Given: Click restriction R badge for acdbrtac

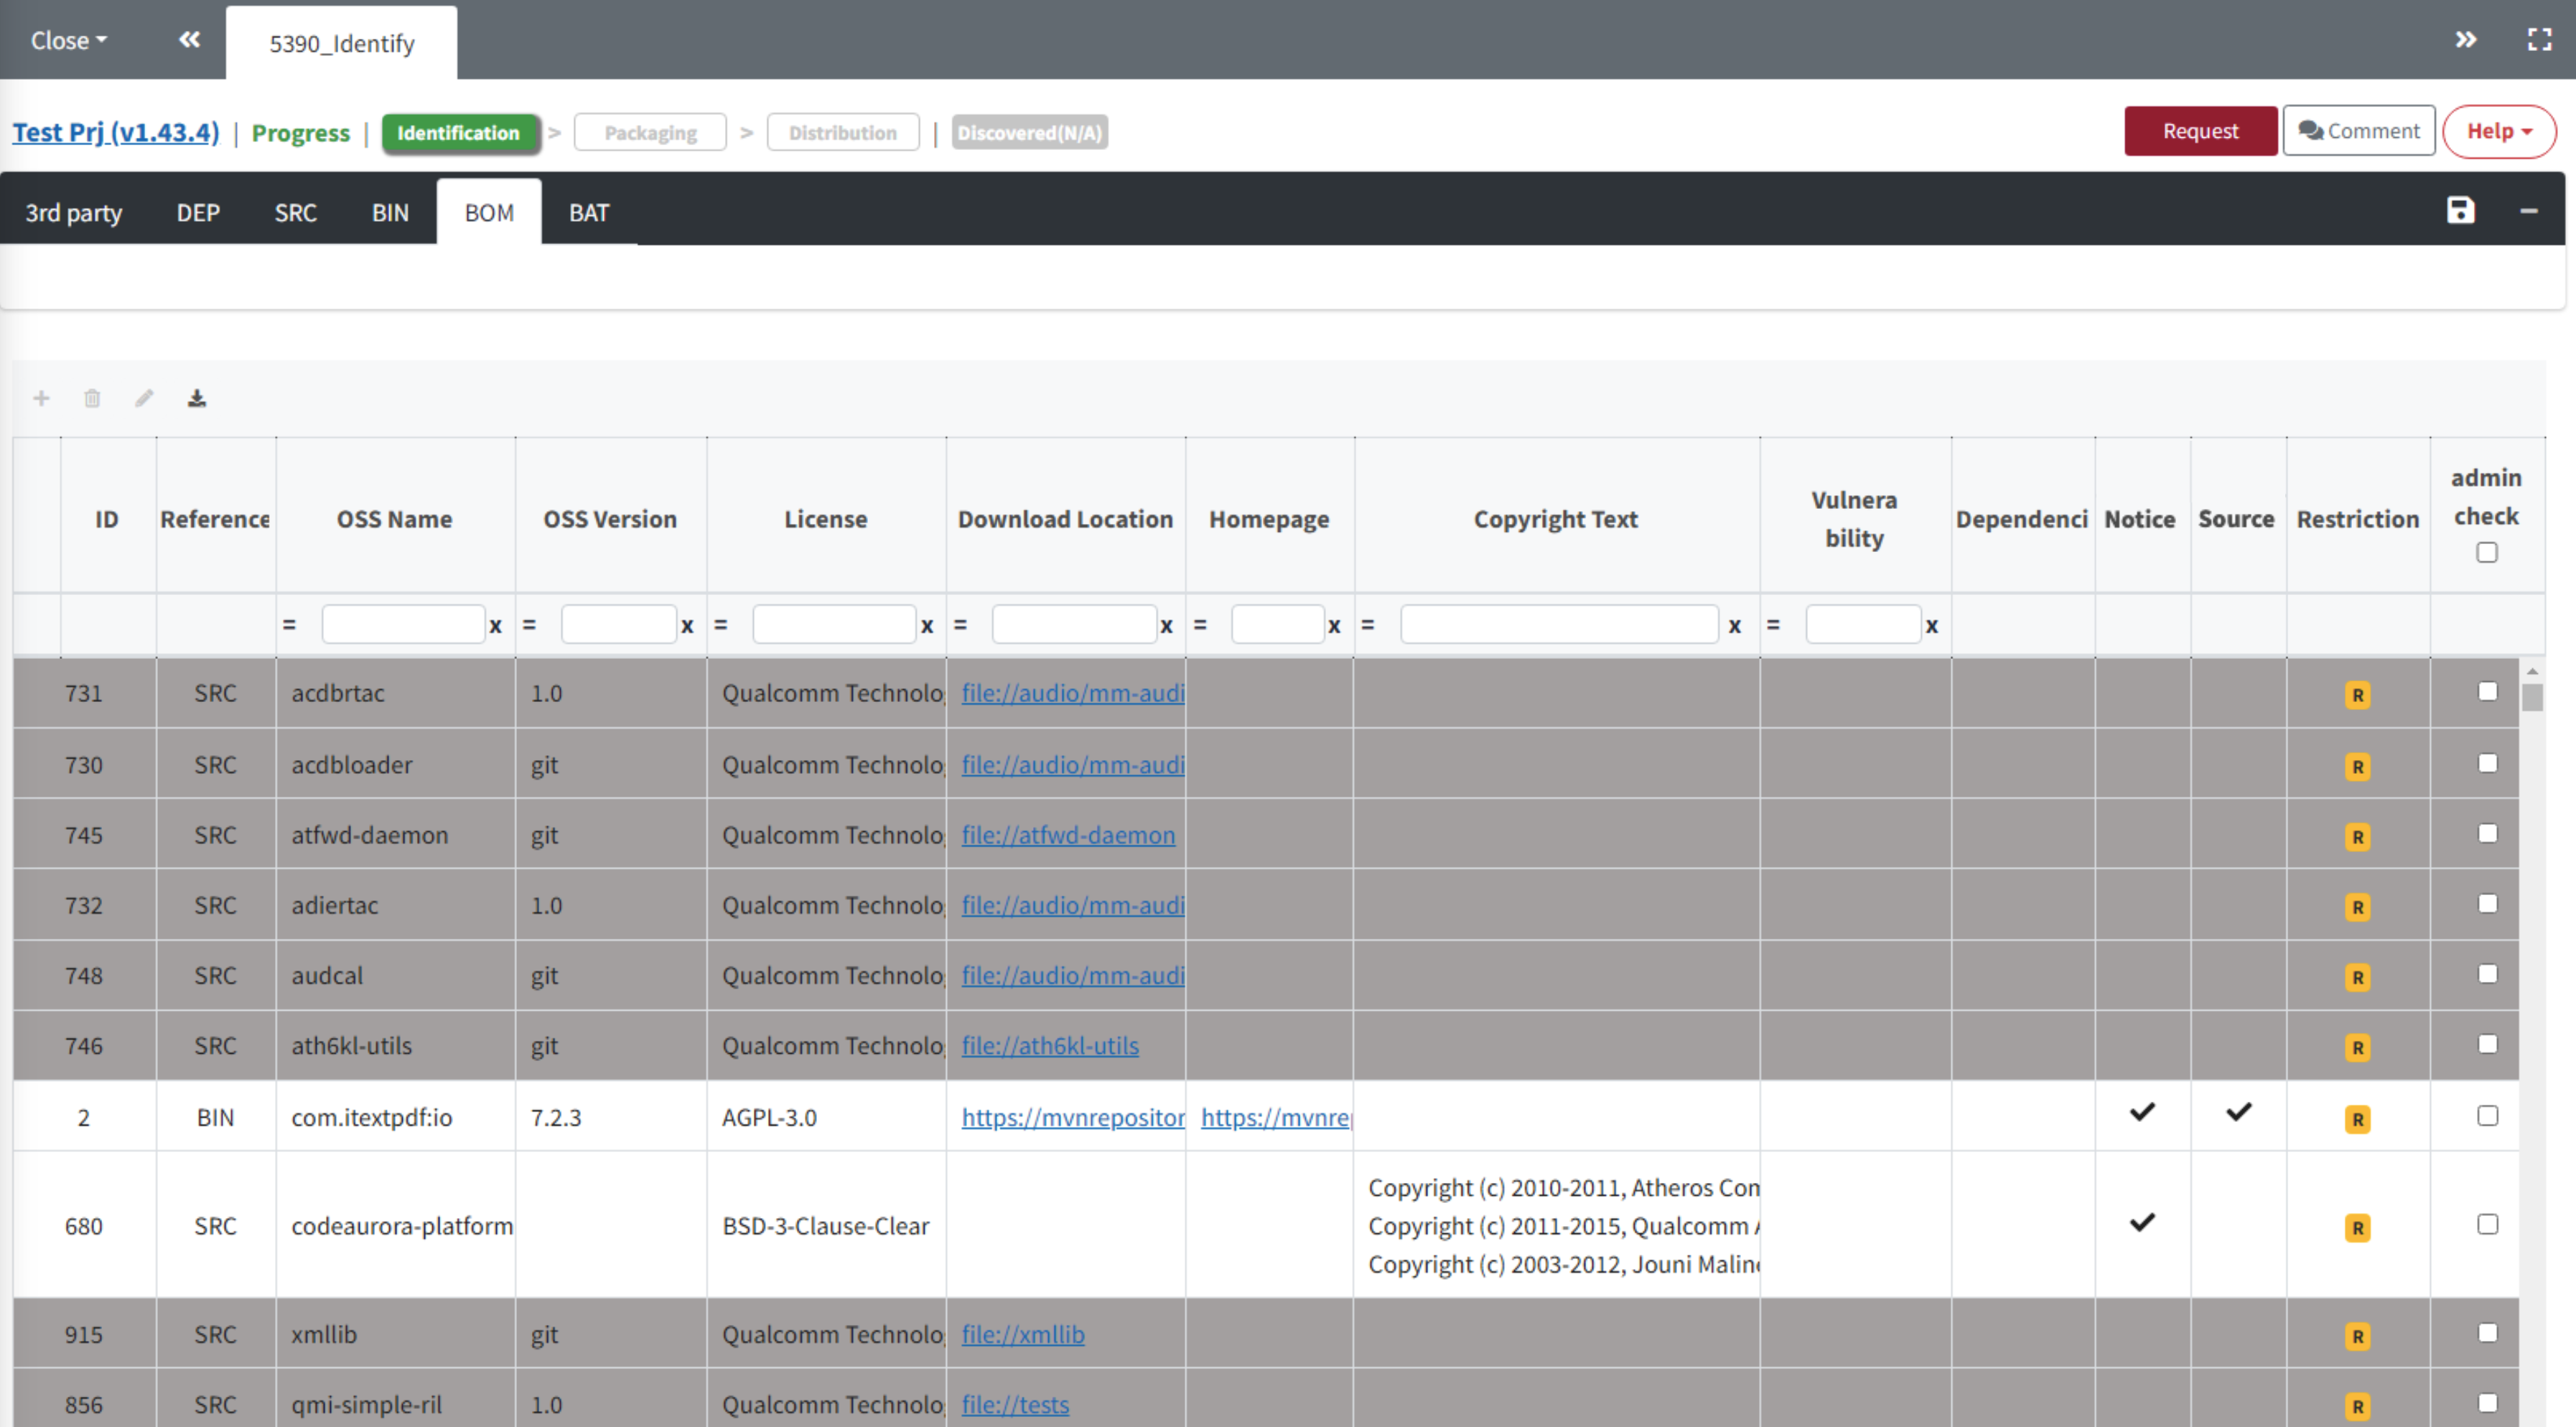Looking at the screenshot, I should 2357,695.
